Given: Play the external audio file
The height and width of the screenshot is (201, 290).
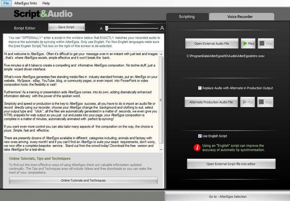Looking at the screenshot, I should tap(248, 43).
